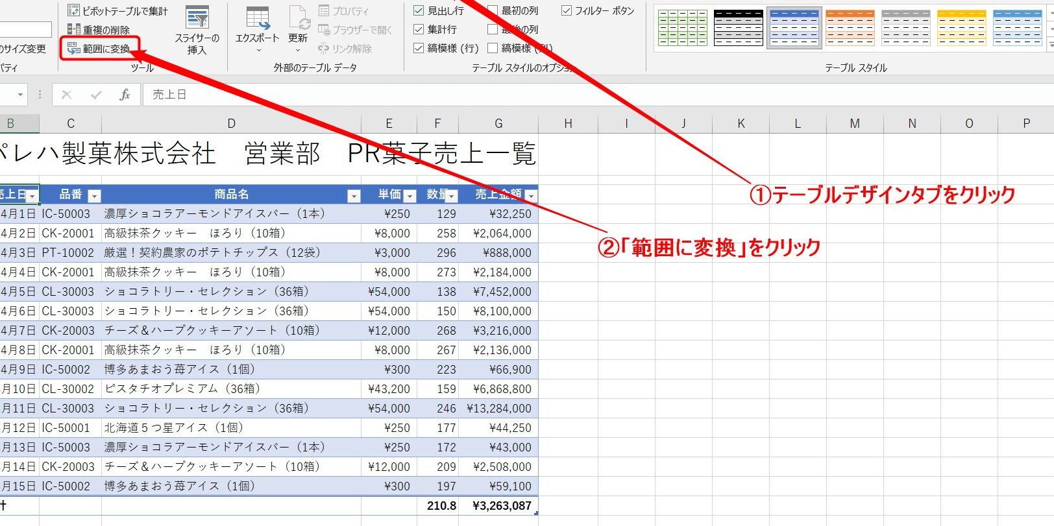Open the 単価 column filter dropdown
The width and height of the screenshot is (1054, 526).
410,195
